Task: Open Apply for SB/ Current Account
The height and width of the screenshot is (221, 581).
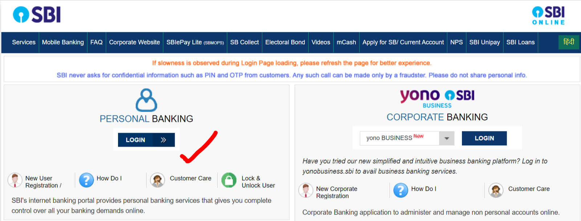Action: click(403, 42)
